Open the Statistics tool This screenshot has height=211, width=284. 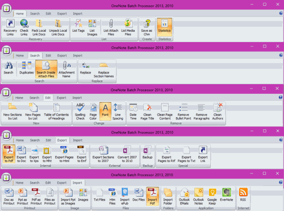(164, 27)
